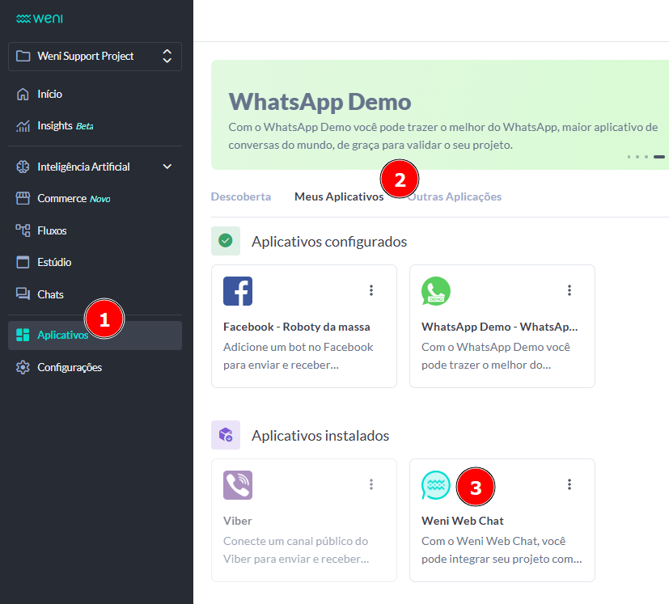Open Início via home icon
The width and height of the screenshot is (669, 604).
23,95
